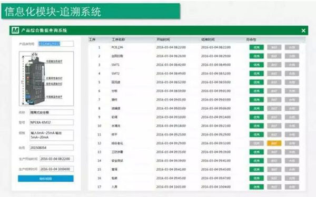Viewport: 316px width, 197px height.
Task: Click the 工序名称 column header
Action: 118,39
